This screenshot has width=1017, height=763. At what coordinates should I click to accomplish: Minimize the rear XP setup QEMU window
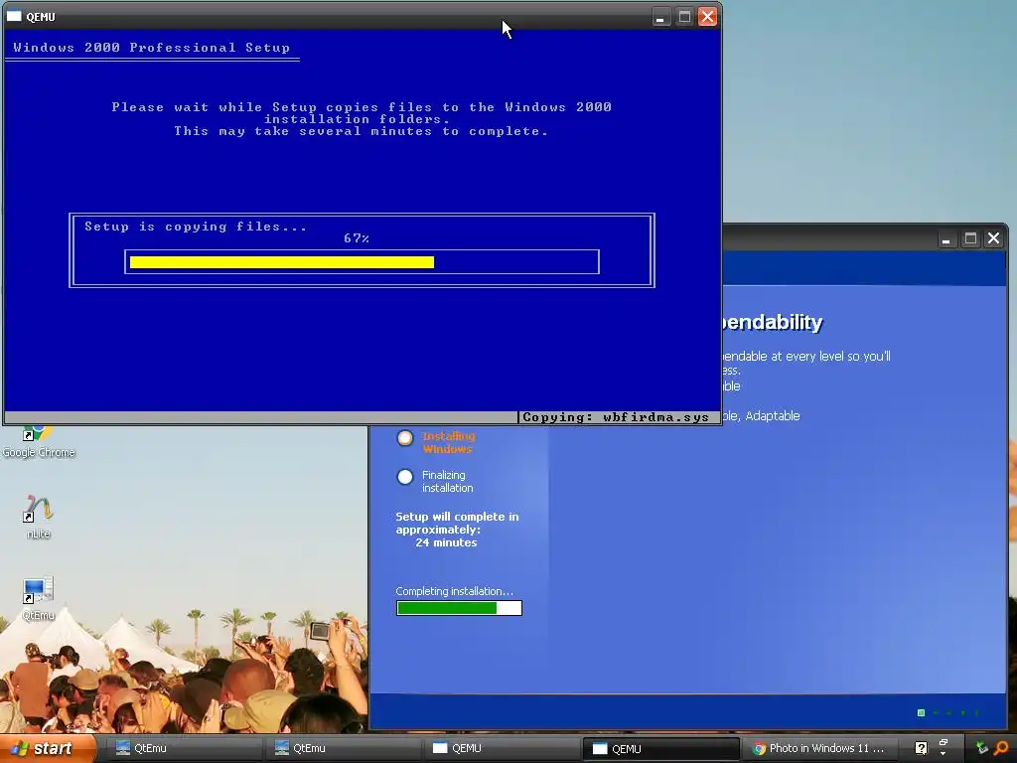946,238
